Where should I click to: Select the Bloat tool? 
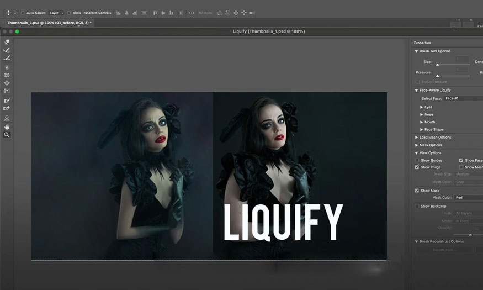click(7, 83)
